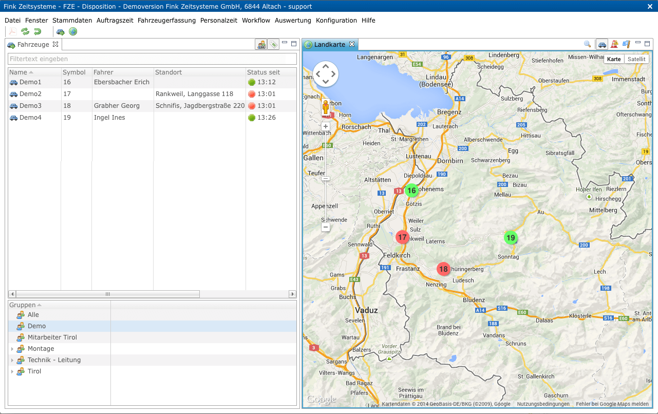
Task: Click the map pan navigation control
Action: tap(326, 74)
